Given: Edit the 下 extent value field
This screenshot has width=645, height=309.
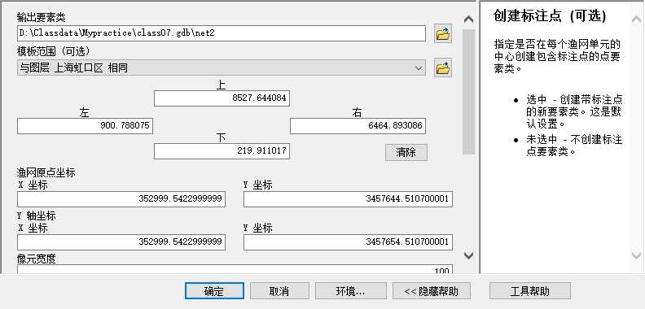Looking at the screenshot, I should [222, 150].
